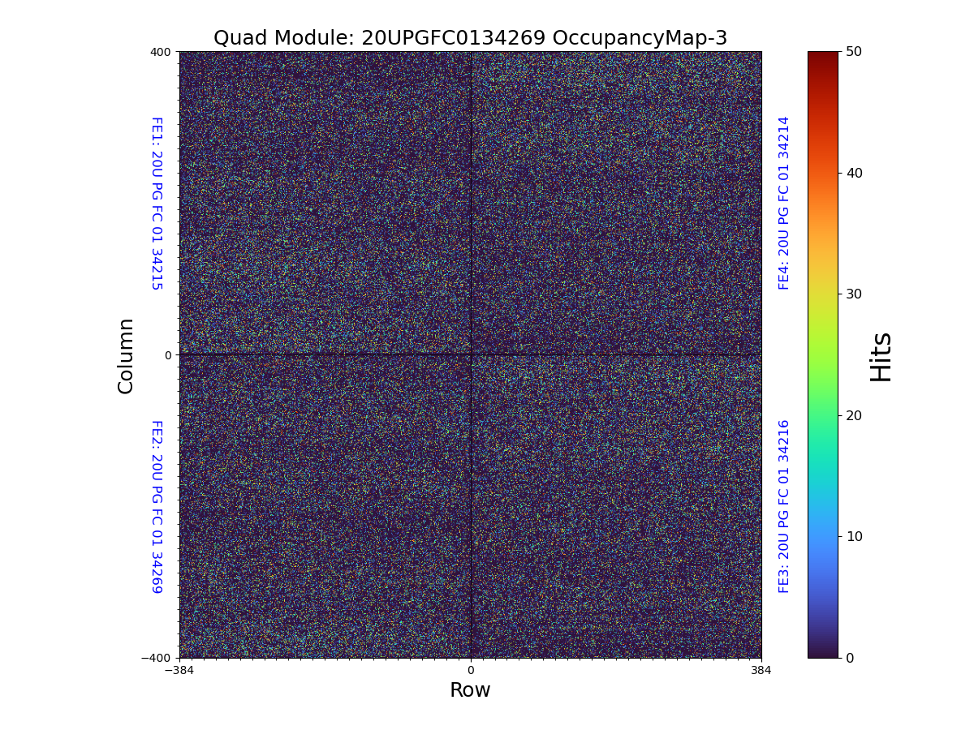Click the −400 tick label on the Column axis
Viewport: 974px width, 730px height.
pyautogui.click(x=157, y=658)
